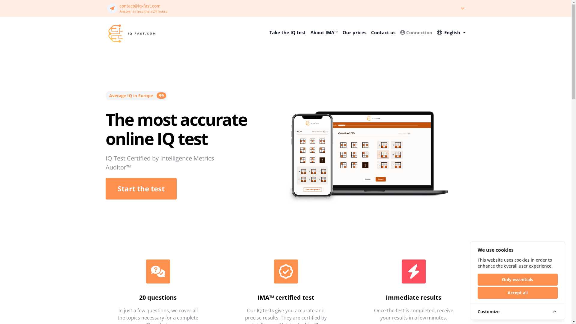Screen dimensions: 576x324
Task: Expand the About IMA dropdown menu
Action: coord(324,32)
